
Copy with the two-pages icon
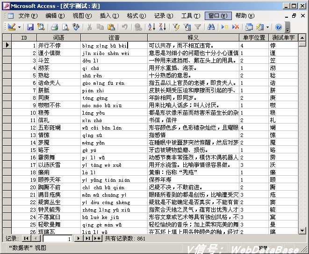tap(101, 27)
